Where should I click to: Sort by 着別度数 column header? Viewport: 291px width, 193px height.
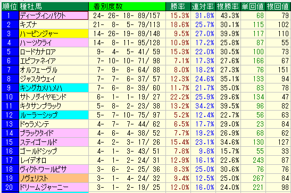click(127, 6)
